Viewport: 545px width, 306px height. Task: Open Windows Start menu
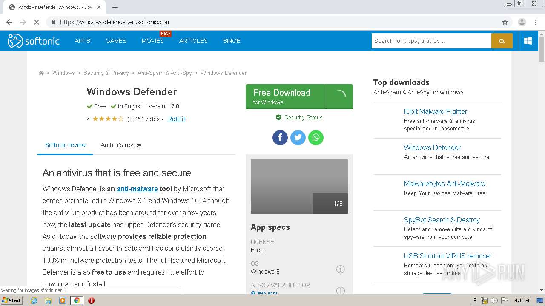(11, 300)
